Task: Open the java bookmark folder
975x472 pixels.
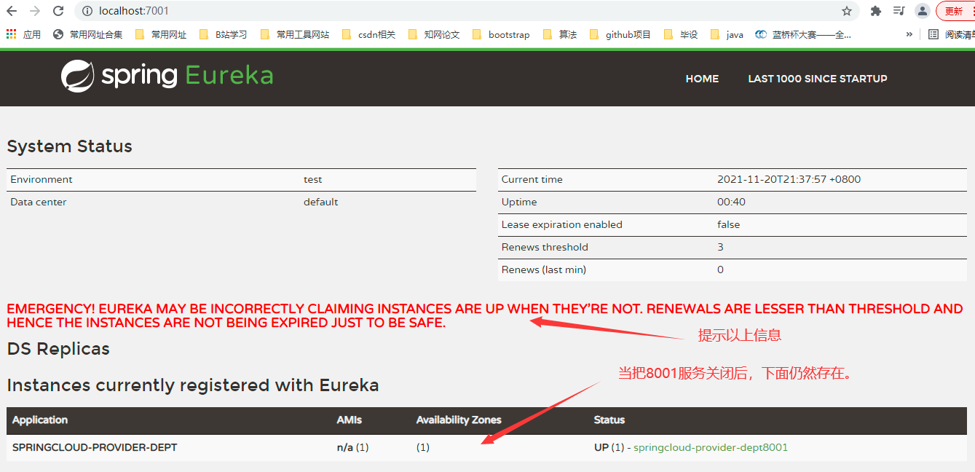Action: (x=727, y=34)
